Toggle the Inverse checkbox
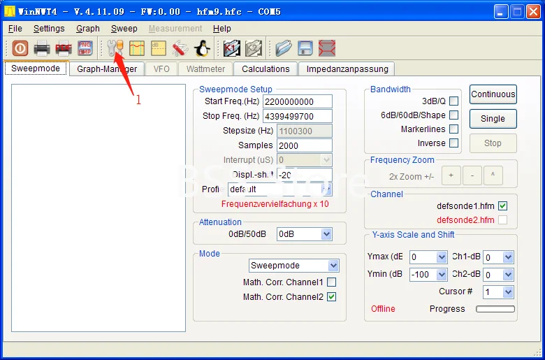Viewport: 545px width, 360px height. (x=453, y=143)
